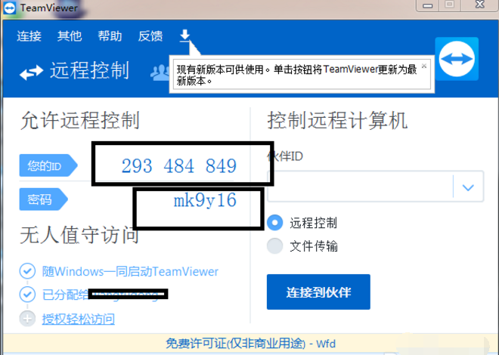The height and width of the screenshot is (355, 499).
Task: Click the download update arrow icon
Action: (184, 35)
